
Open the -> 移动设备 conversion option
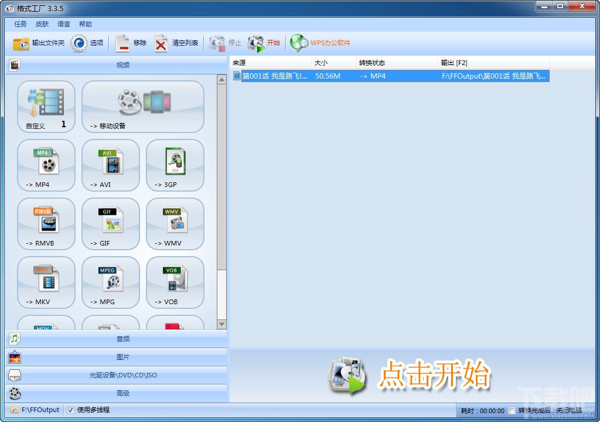point(143,107)
